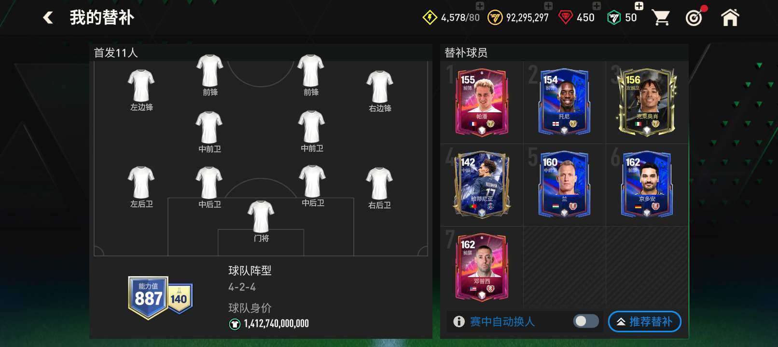Select substitute card 帕潘 rated 155
The width and height of the screenshot is (778, 347).
tap(482, 102)
